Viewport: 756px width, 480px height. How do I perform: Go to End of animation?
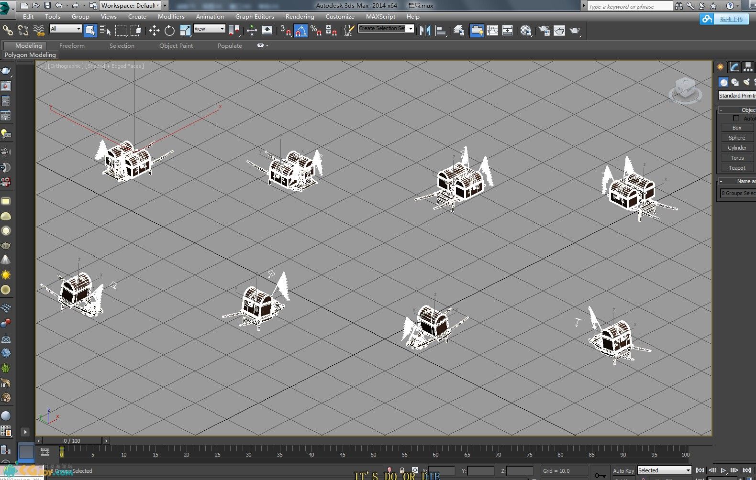click(747, 470)
